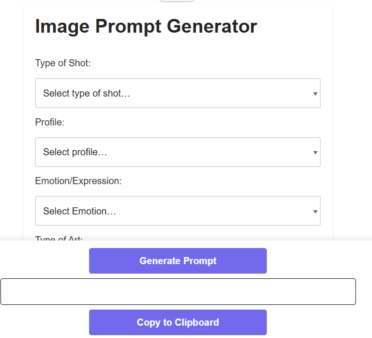Click the word "Clipboard" on the bottom button
Viewport: 372px width, 338px height.
point(197,322)
